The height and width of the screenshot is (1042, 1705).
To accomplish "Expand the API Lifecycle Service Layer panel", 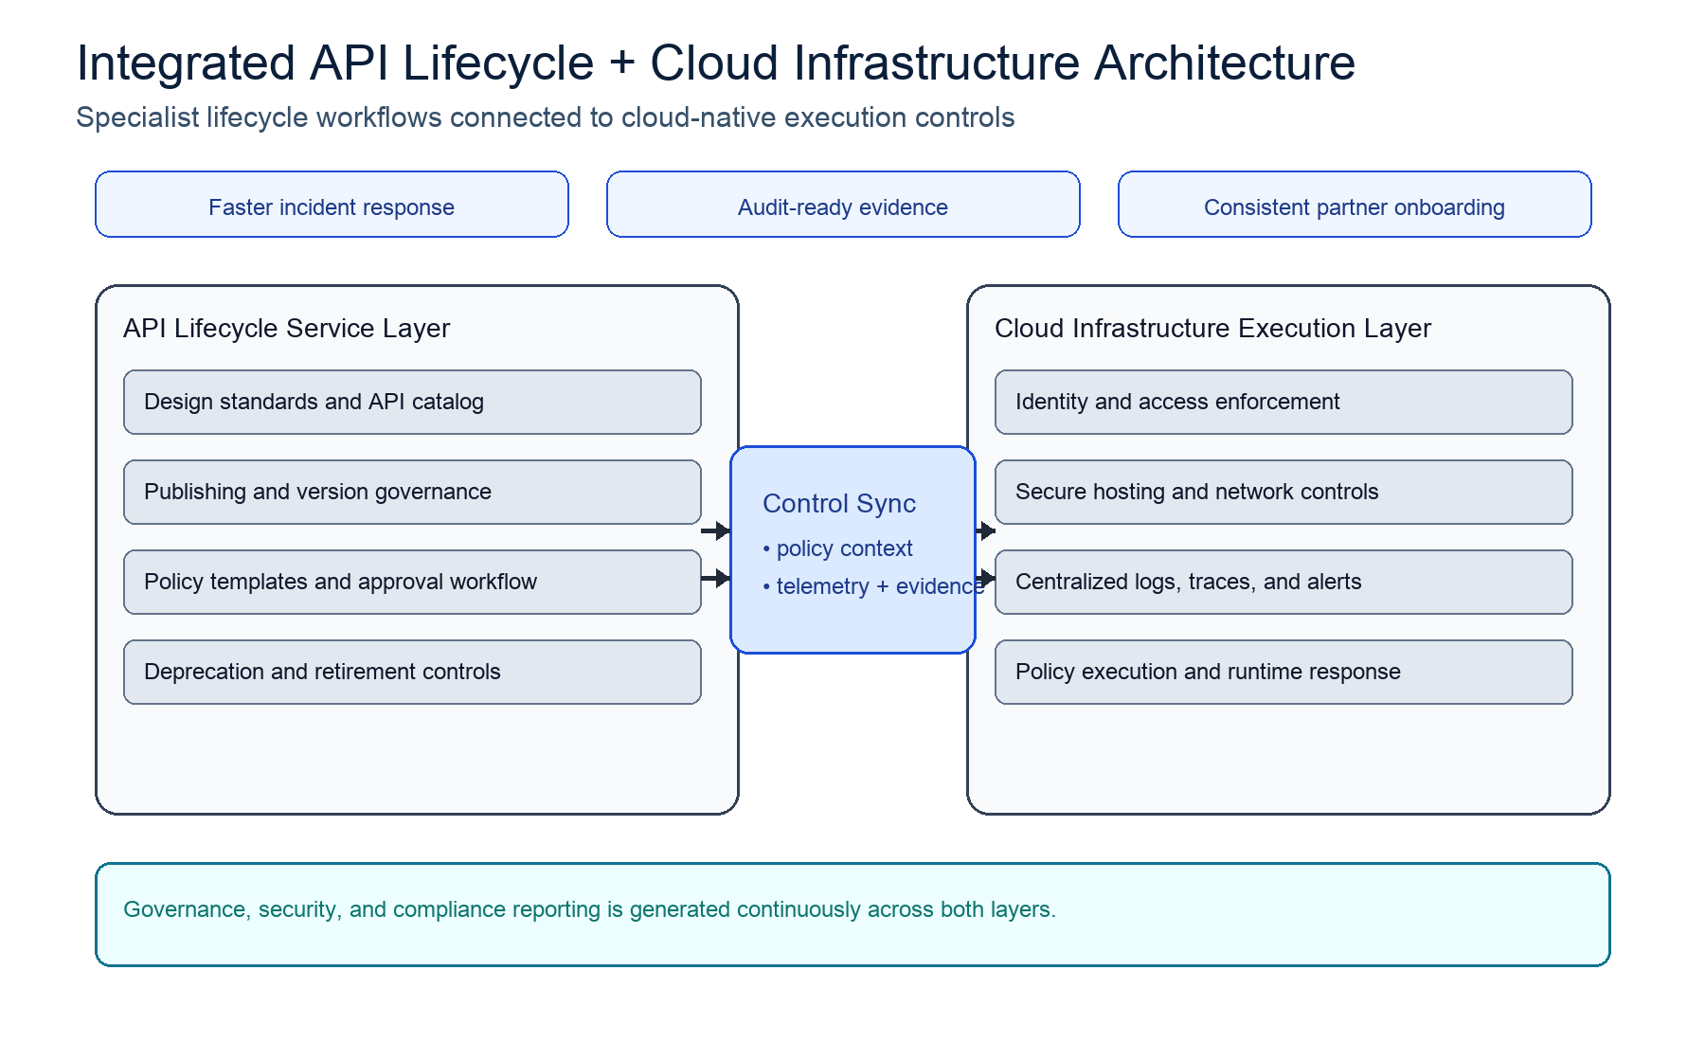I will coord(417,758).
